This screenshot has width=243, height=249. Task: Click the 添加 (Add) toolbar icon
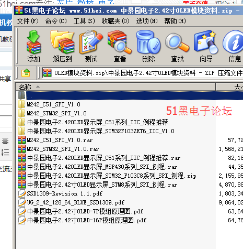click(x=33, y=46)
